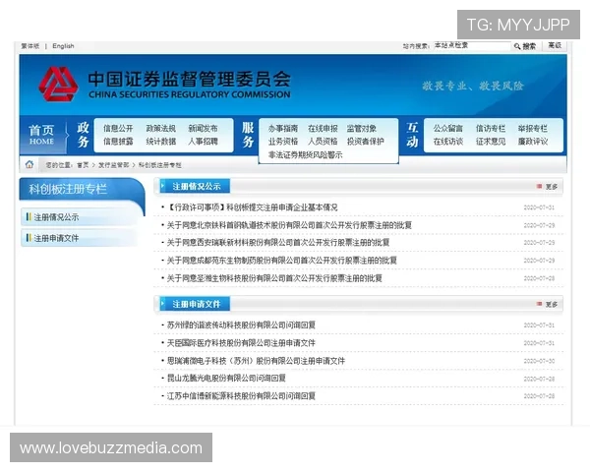
Task: Switch to English version
Action: click(63, 46)
